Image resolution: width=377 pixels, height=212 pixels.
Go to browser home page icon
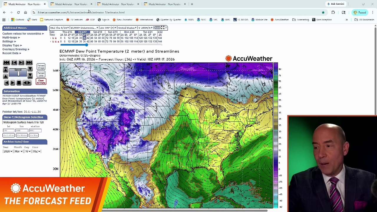[x=25, y=12]
